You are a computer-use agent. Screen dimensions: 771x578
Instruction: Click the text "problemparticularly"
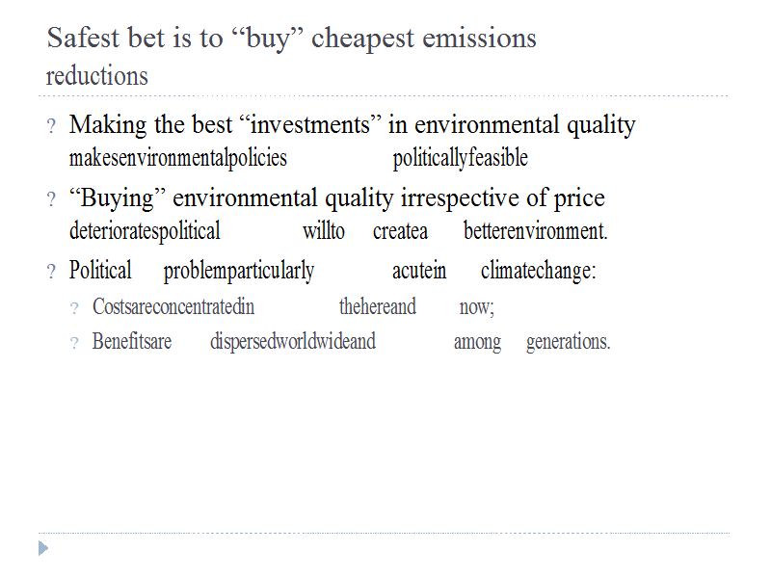(x=238, y=272)
